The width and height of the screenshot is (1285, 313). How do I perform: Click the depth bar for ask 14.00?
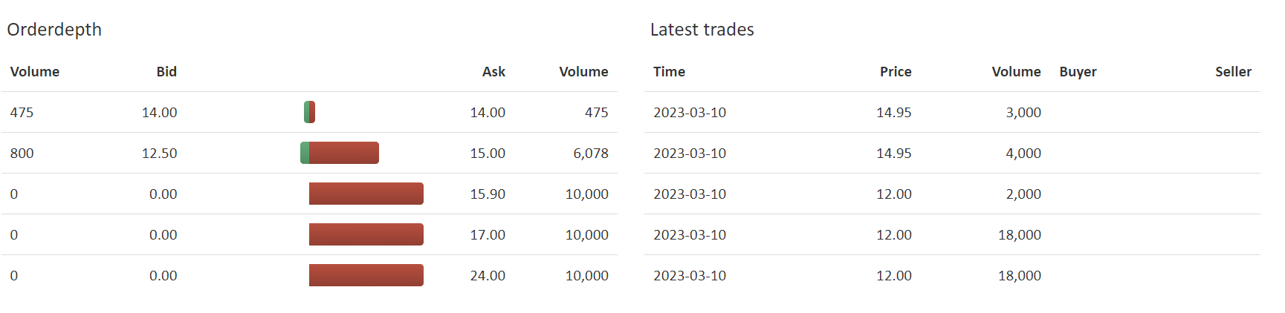click(309, 112)
